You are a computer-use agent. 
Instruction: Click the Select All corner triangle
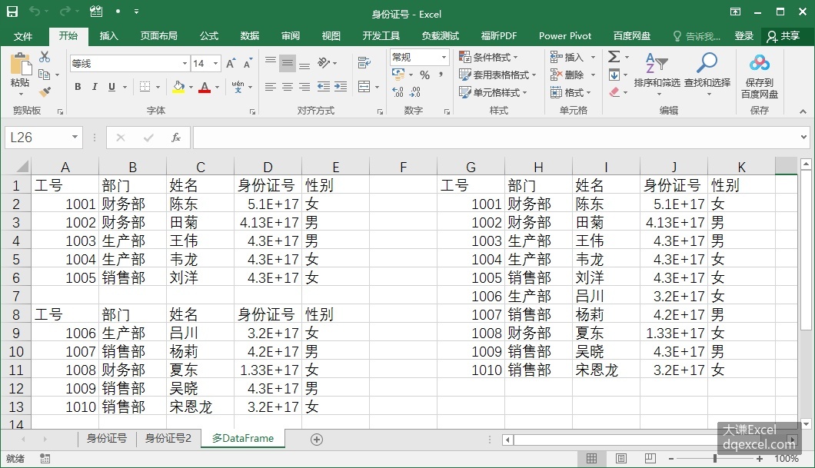pyautogui.click(x=22, y=167)
